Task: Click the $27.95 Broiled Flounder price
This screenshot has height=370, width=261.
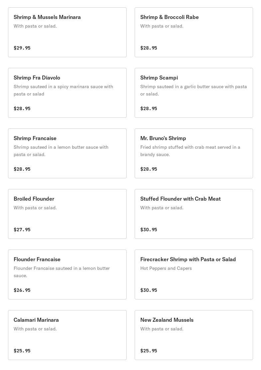Action: (x=22, y=230)
